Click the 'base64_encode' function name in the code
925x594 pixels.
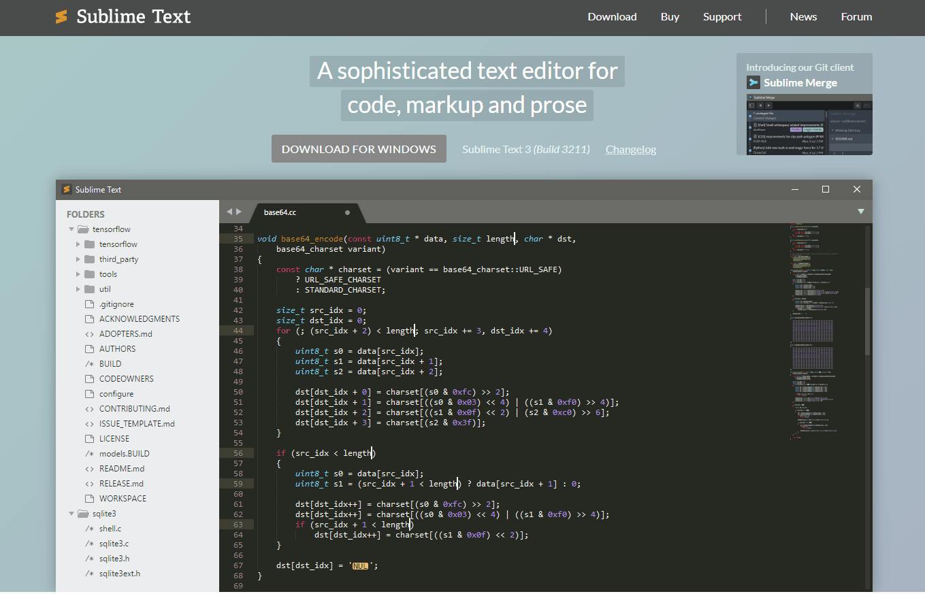point(312,239)
